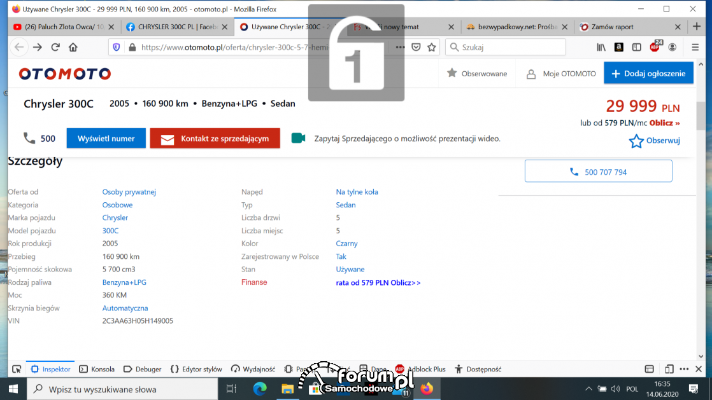Open the Firefox hamburger menu
Screen dimensions: 712x400
(x=695, y=47)
